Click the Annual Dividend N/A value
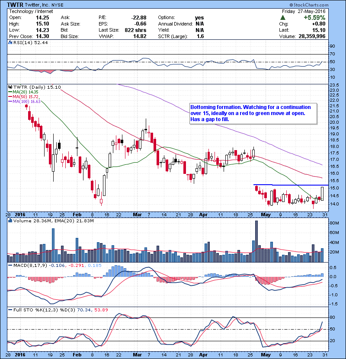 (x=199, y=24)
